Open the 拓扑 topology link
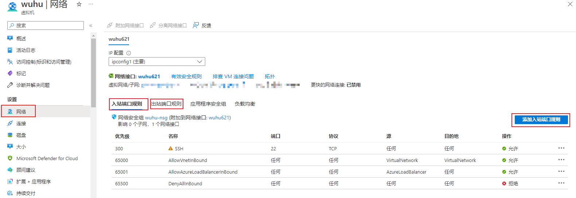 (270, 76)
